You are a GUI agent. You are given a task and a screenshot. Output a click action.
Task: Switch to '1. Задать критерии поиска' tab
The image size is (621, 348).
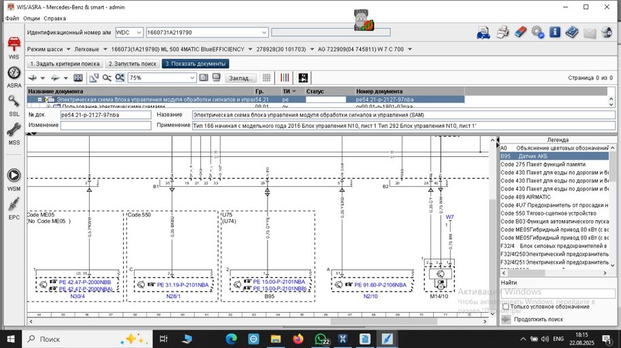pyautogui.click(x=65, y=64)
